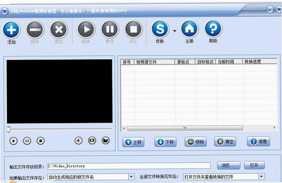Stop the preview with the small stop button
This screenshot has width=282, height=183.
click(40, 141)
